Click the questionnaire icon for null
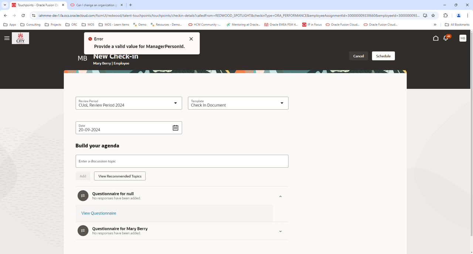The height and width of the screenshot is (254, 473). click(x=83, y=196)
